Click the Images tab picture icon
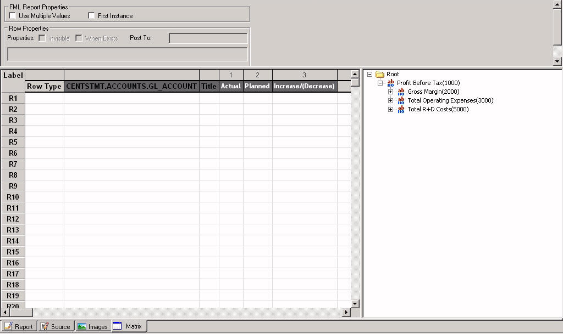The height and width of the screenshot is (334, 563). tap(82, 326)
